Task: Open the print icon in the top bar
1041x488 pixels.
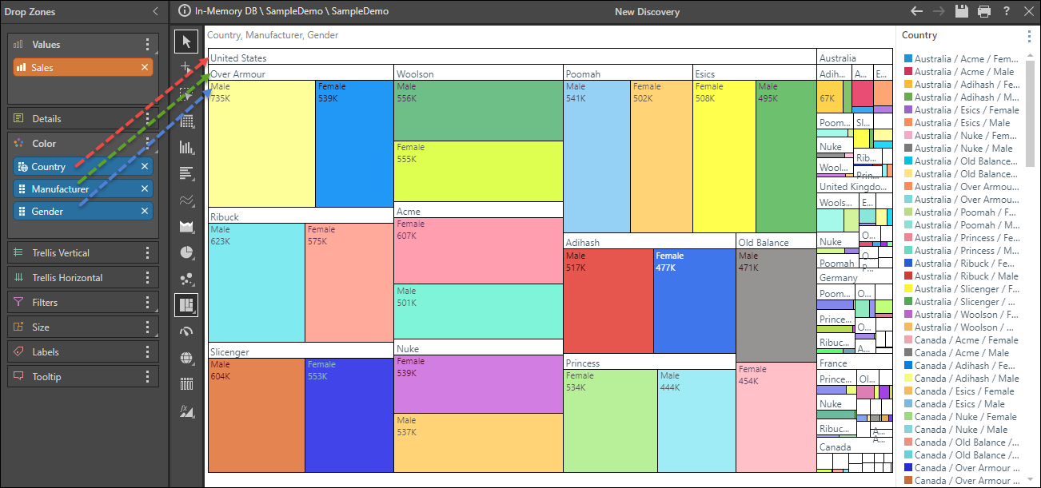Action: pos(985,11)
